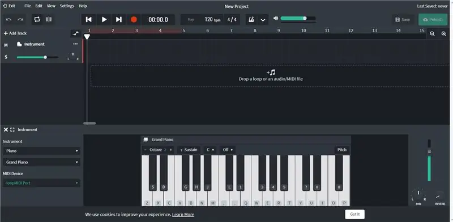Dismiss cookies with Got It
This screenshot has height=222, width=453.
pos(355,214)
